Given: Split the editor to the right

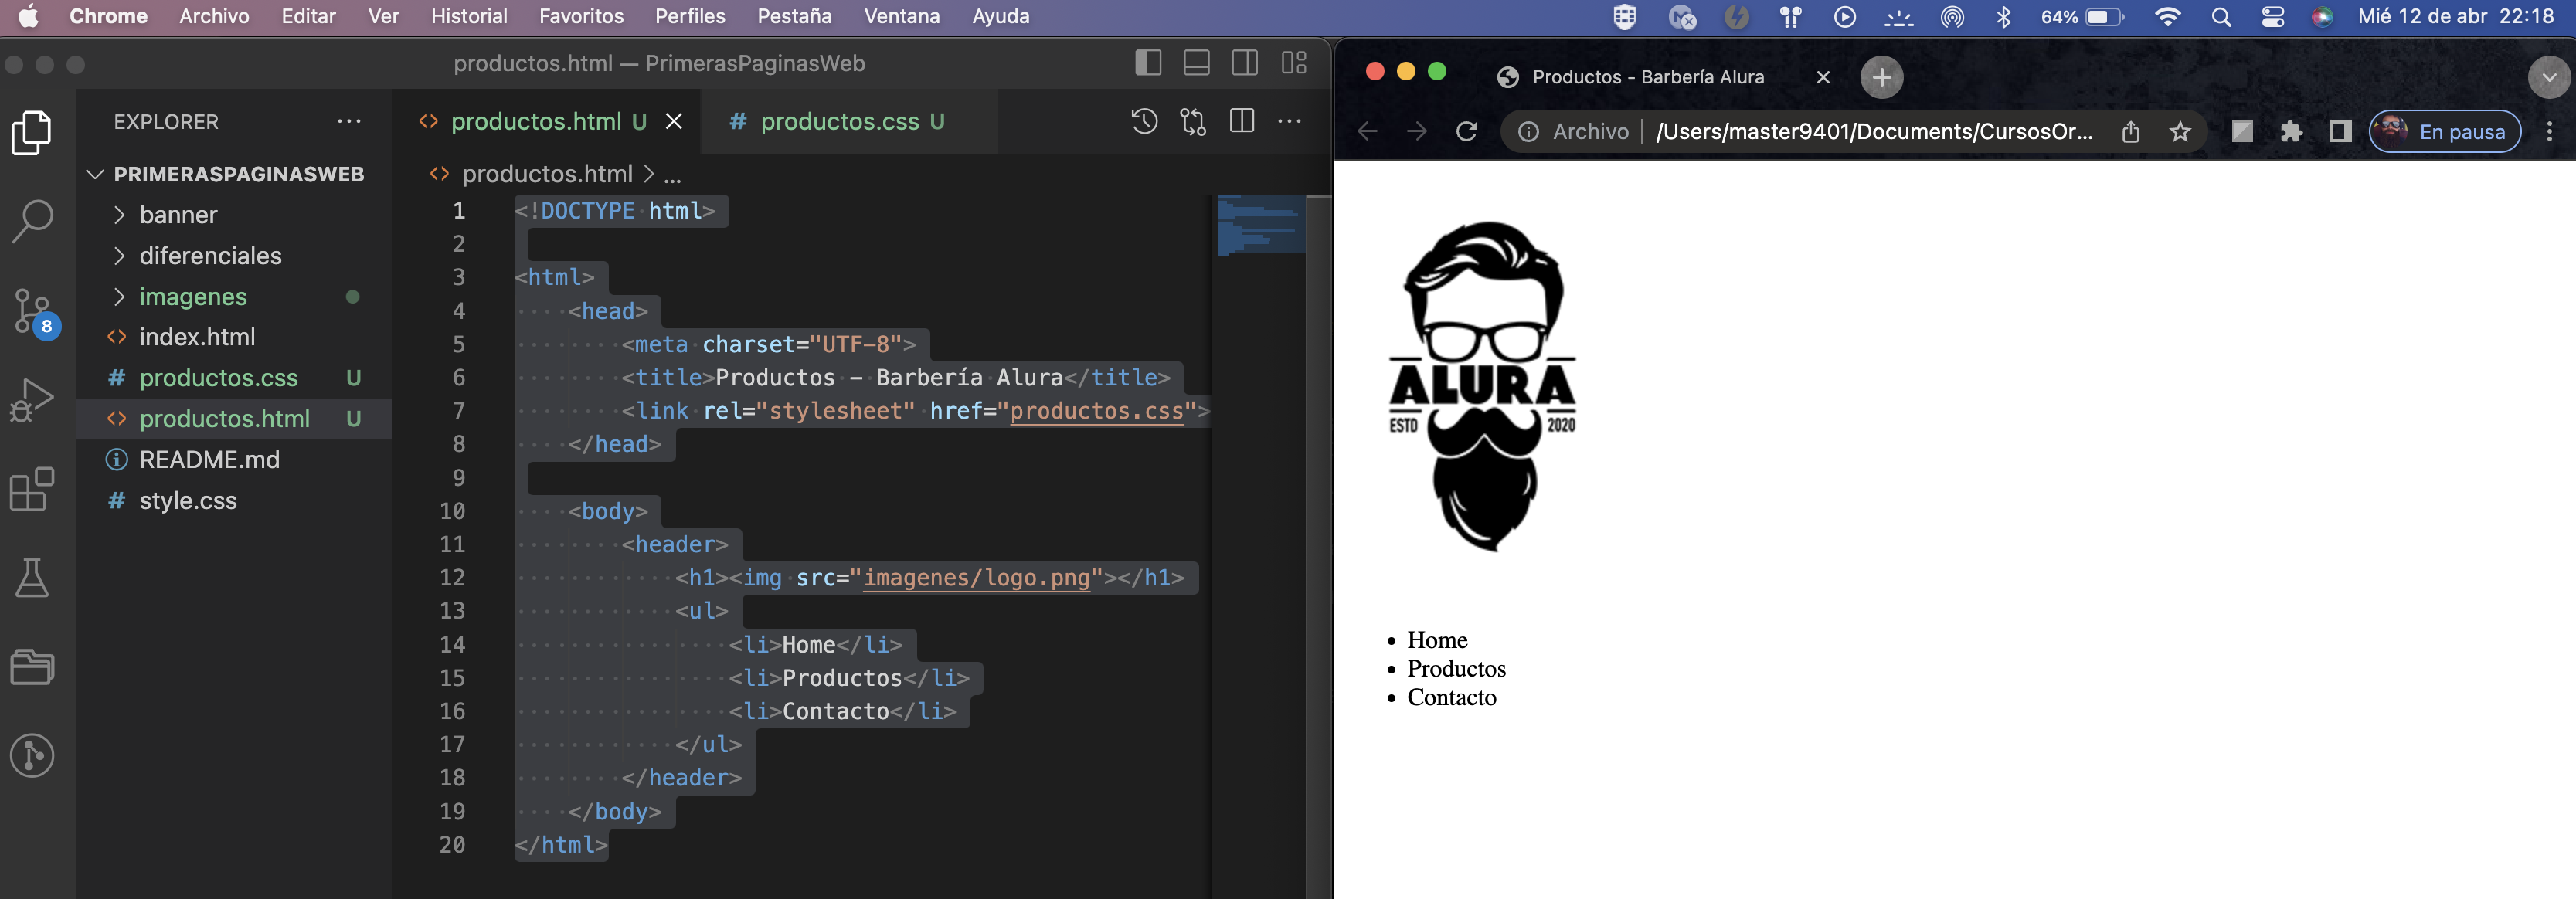Looking at the screenshot, I should click(x=1242, y=121).
